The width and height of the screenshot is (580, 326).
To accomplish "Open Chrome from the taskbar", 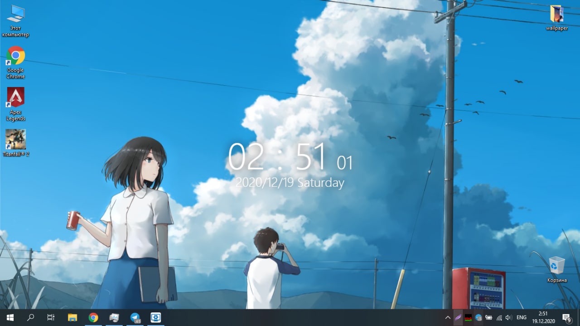I will pyautogui.click(x=93, y=317).
